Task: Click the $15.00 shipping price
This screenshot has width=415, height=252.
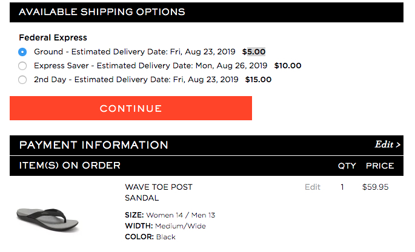Action: pyautogui.click(x=257, y=80)
